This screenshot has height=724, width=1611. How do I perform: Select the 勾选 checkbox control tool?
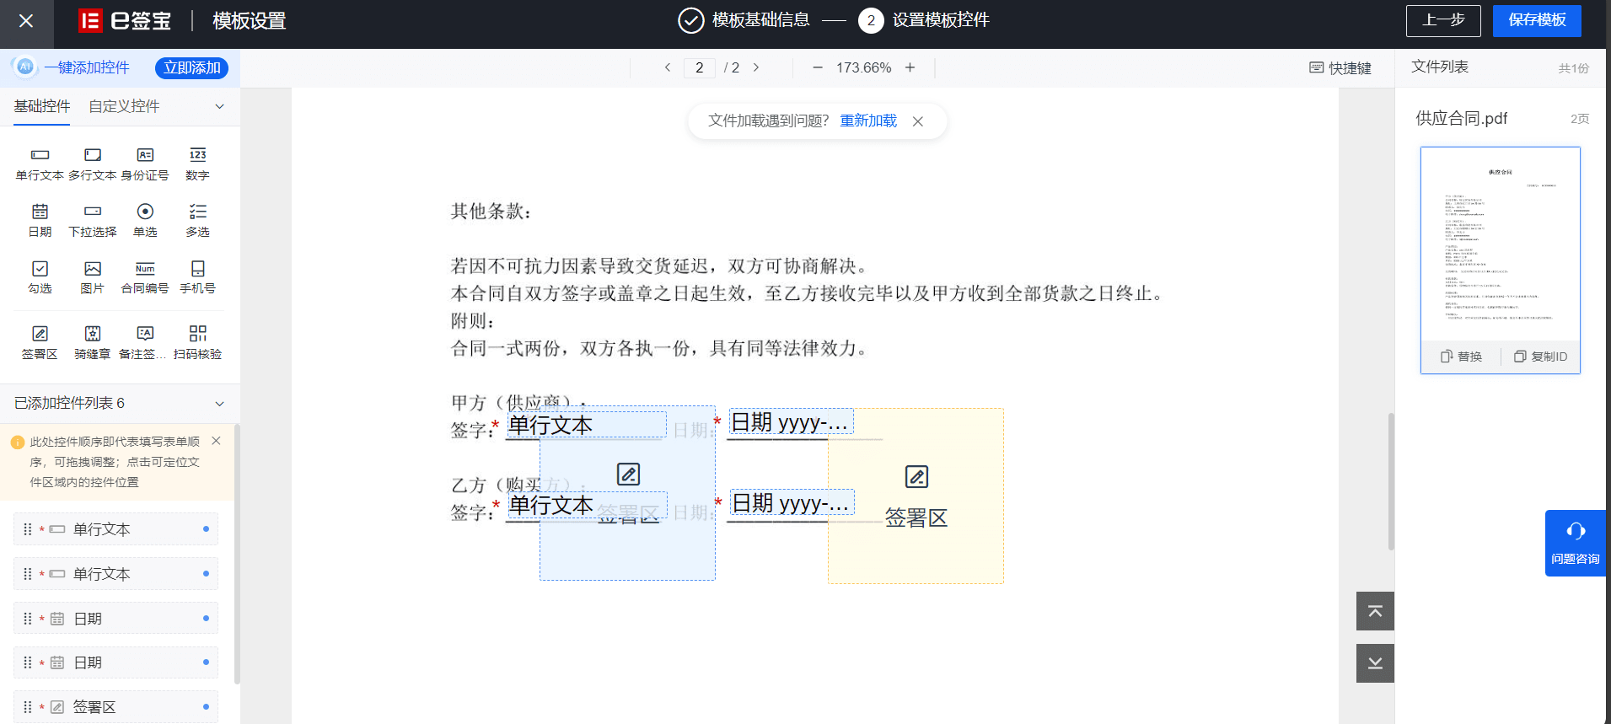pyautogui.click(x=40, y=277)
